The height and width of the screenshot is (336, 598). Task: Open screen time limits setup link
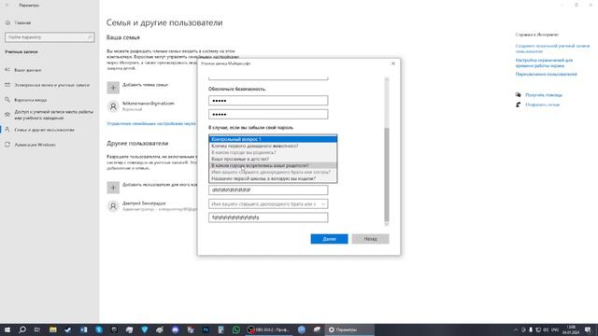[x=544, y=63]
